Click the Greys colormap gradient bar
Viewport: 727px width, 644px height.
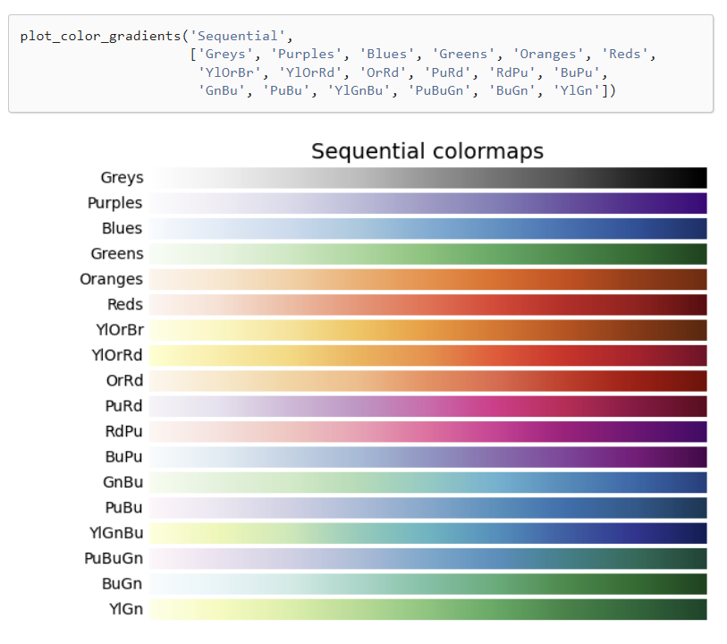pyautogui.click(x=428, y=178)
